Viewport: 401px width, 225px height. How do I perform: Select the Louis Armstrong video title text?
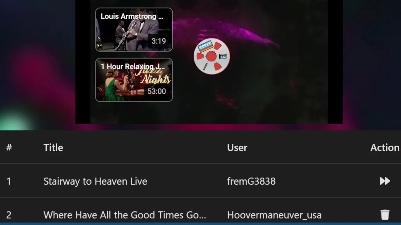pyautogui.click(x=132, y=16)
